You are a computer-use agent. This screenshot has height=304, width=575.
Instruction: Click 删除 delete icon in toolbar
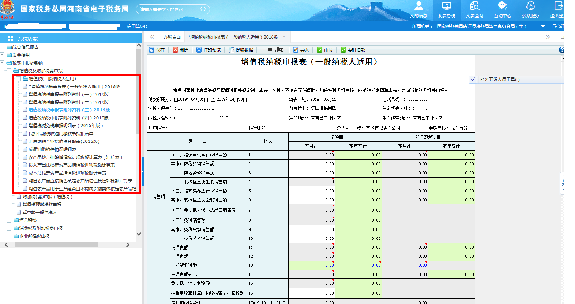(176, 50)
